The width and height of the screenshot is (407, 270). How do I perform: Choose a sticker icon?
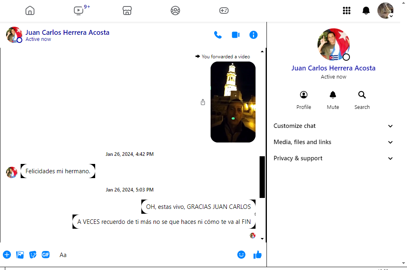point(33,255)
